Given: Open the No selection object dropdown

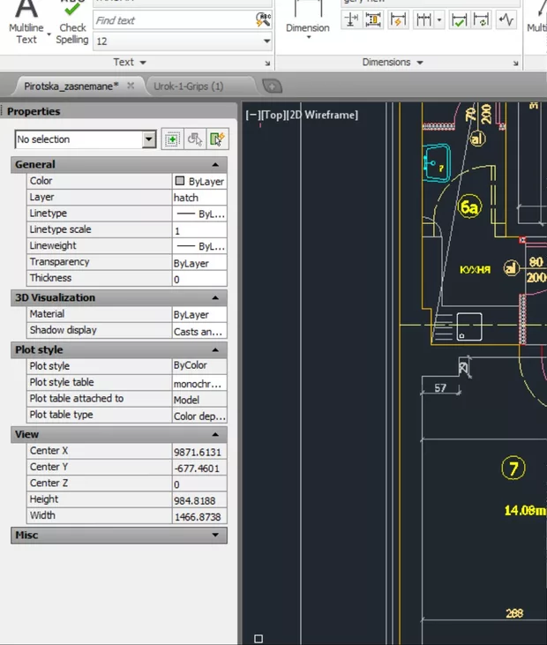Looking at the screenshot, I should point(149,139).
